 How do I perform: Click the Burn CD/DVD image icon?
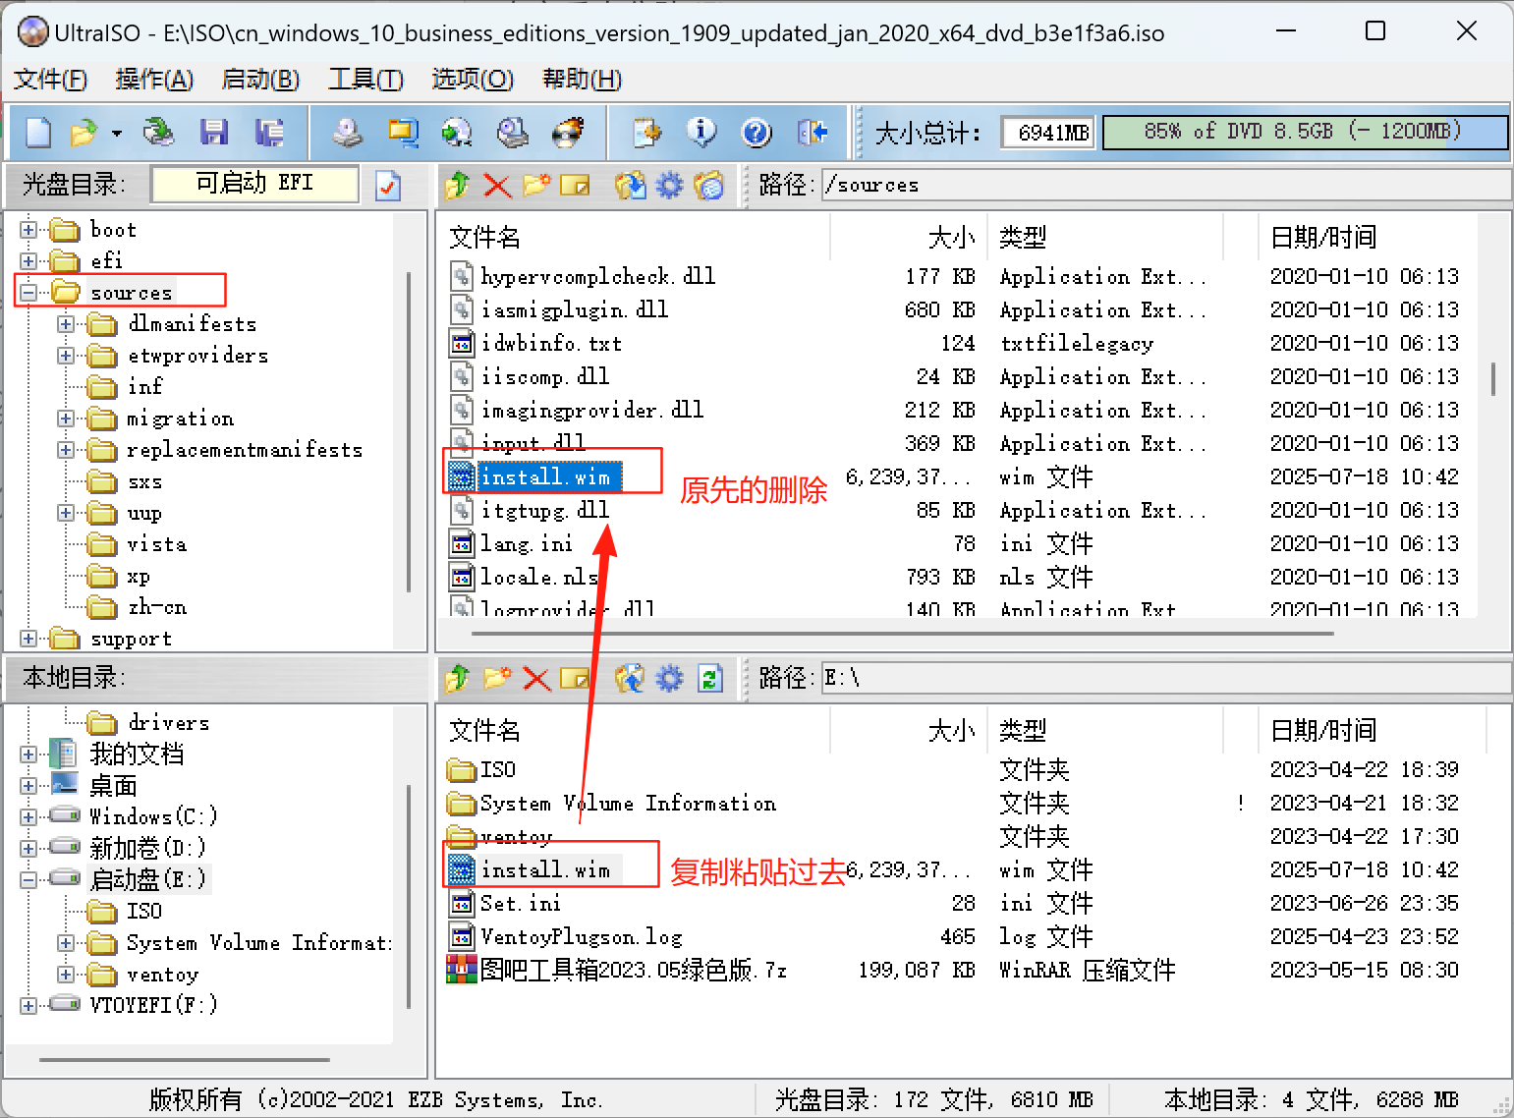point(568,132)
